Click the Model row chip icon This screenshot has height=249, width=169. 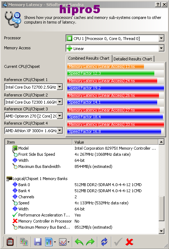click(15, 148)
